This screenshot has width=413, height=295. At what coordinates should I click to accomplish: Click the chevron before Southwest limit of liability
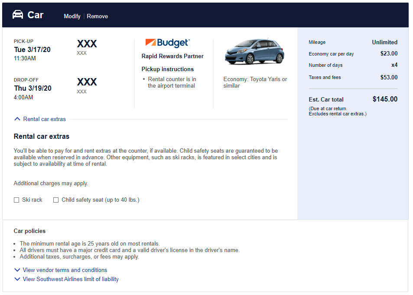tap(17, 279)
